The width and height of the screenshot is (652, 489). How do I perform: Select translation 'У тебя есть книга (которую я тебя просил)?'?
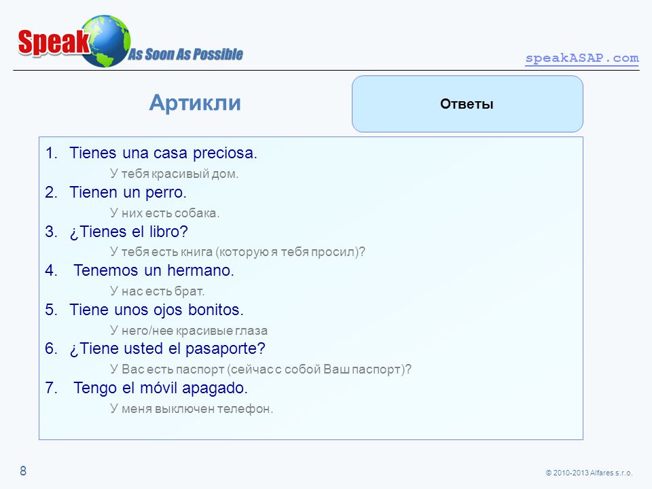click(238, 252)
